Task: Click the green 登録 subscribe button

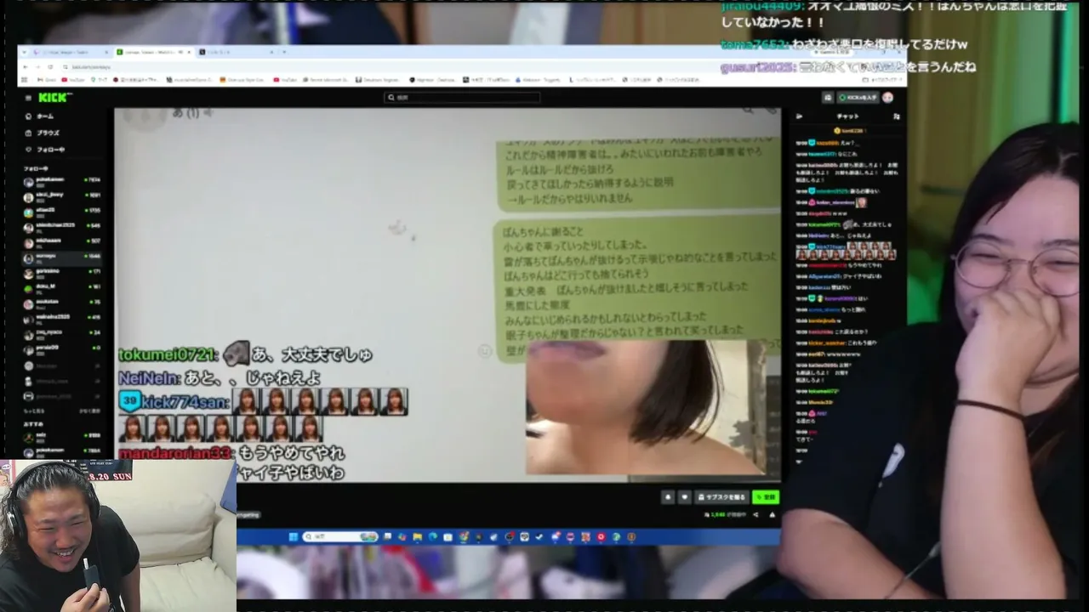Action: (x=766, y=497)
